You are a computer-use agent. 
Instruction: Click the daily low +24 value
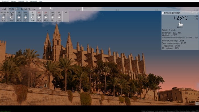pos(196,19)
